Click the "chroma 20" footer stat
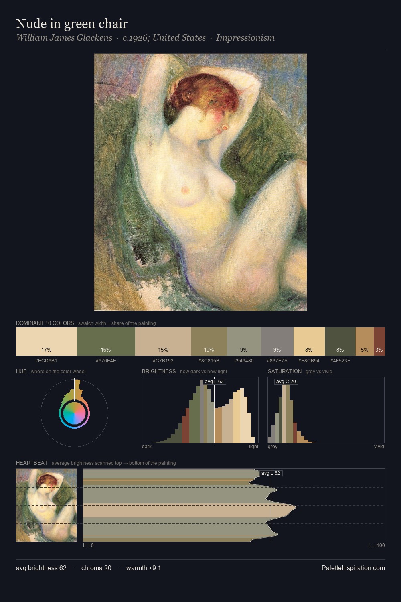 pos(96,568)
